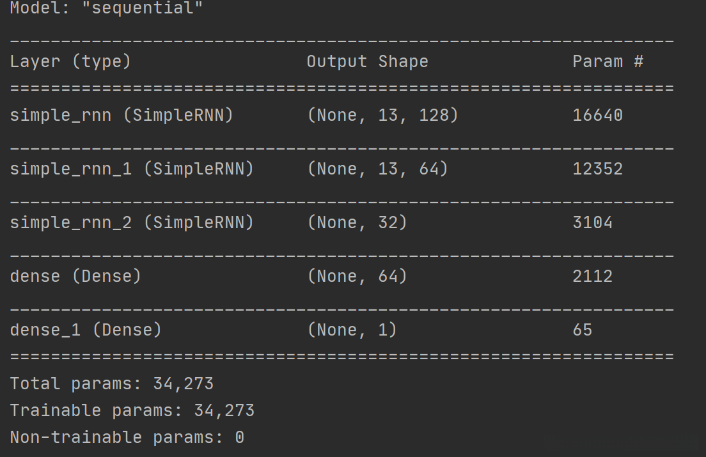Select the simple_rnn_1 (SimpleRNN) layer name
The width and height of the screenshot is (706, 457).
coord(132,169)
